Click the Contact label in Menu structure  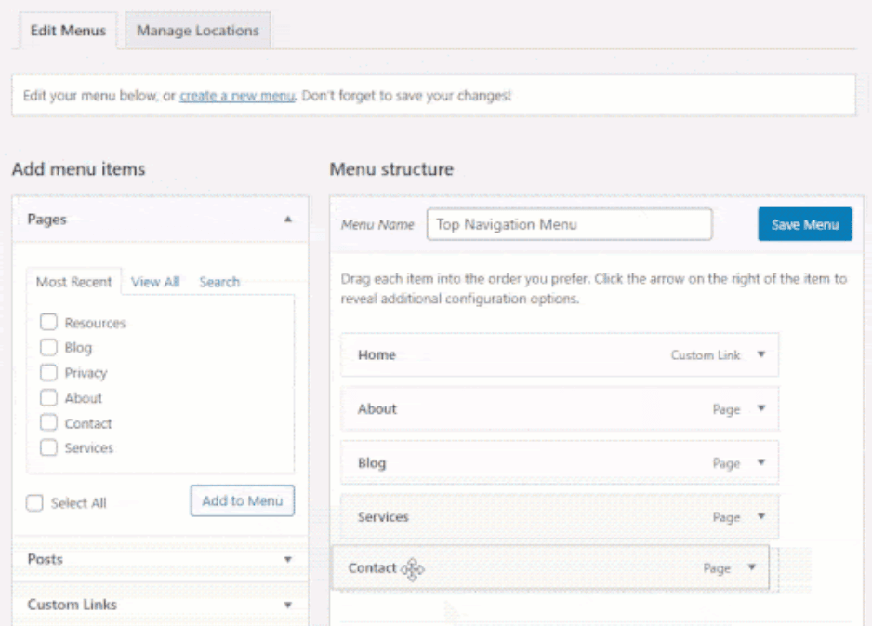(372, 568)
